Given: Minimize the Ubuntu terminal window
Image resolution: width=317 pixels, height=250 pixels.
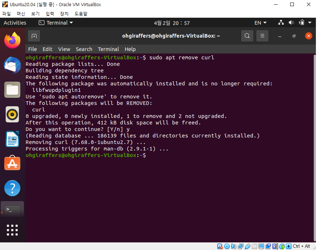Looking at the screenshot, I should coord(280,36).
